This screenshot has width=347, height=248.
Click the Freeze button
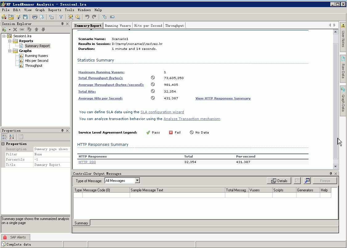(x=325, y=181)
